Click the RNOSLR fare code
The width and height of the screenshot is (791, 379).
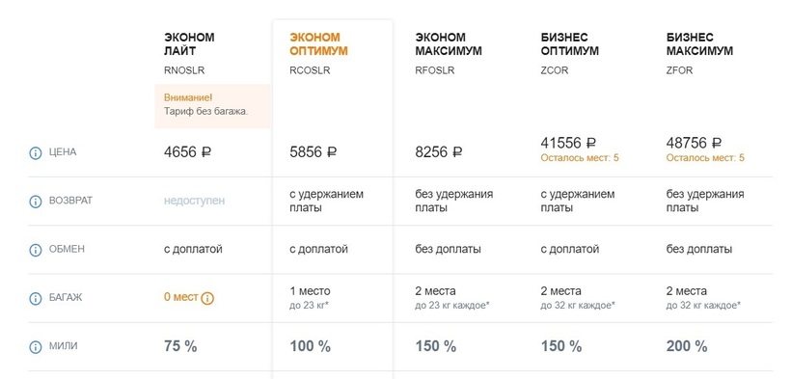[x=184, y=70]
